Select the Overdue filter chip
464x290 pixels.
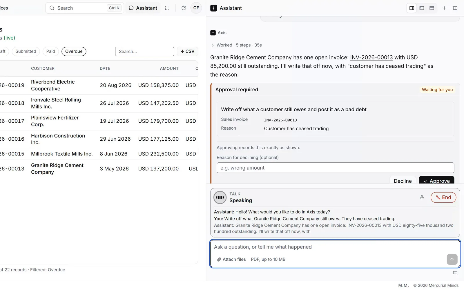(74, 51)
